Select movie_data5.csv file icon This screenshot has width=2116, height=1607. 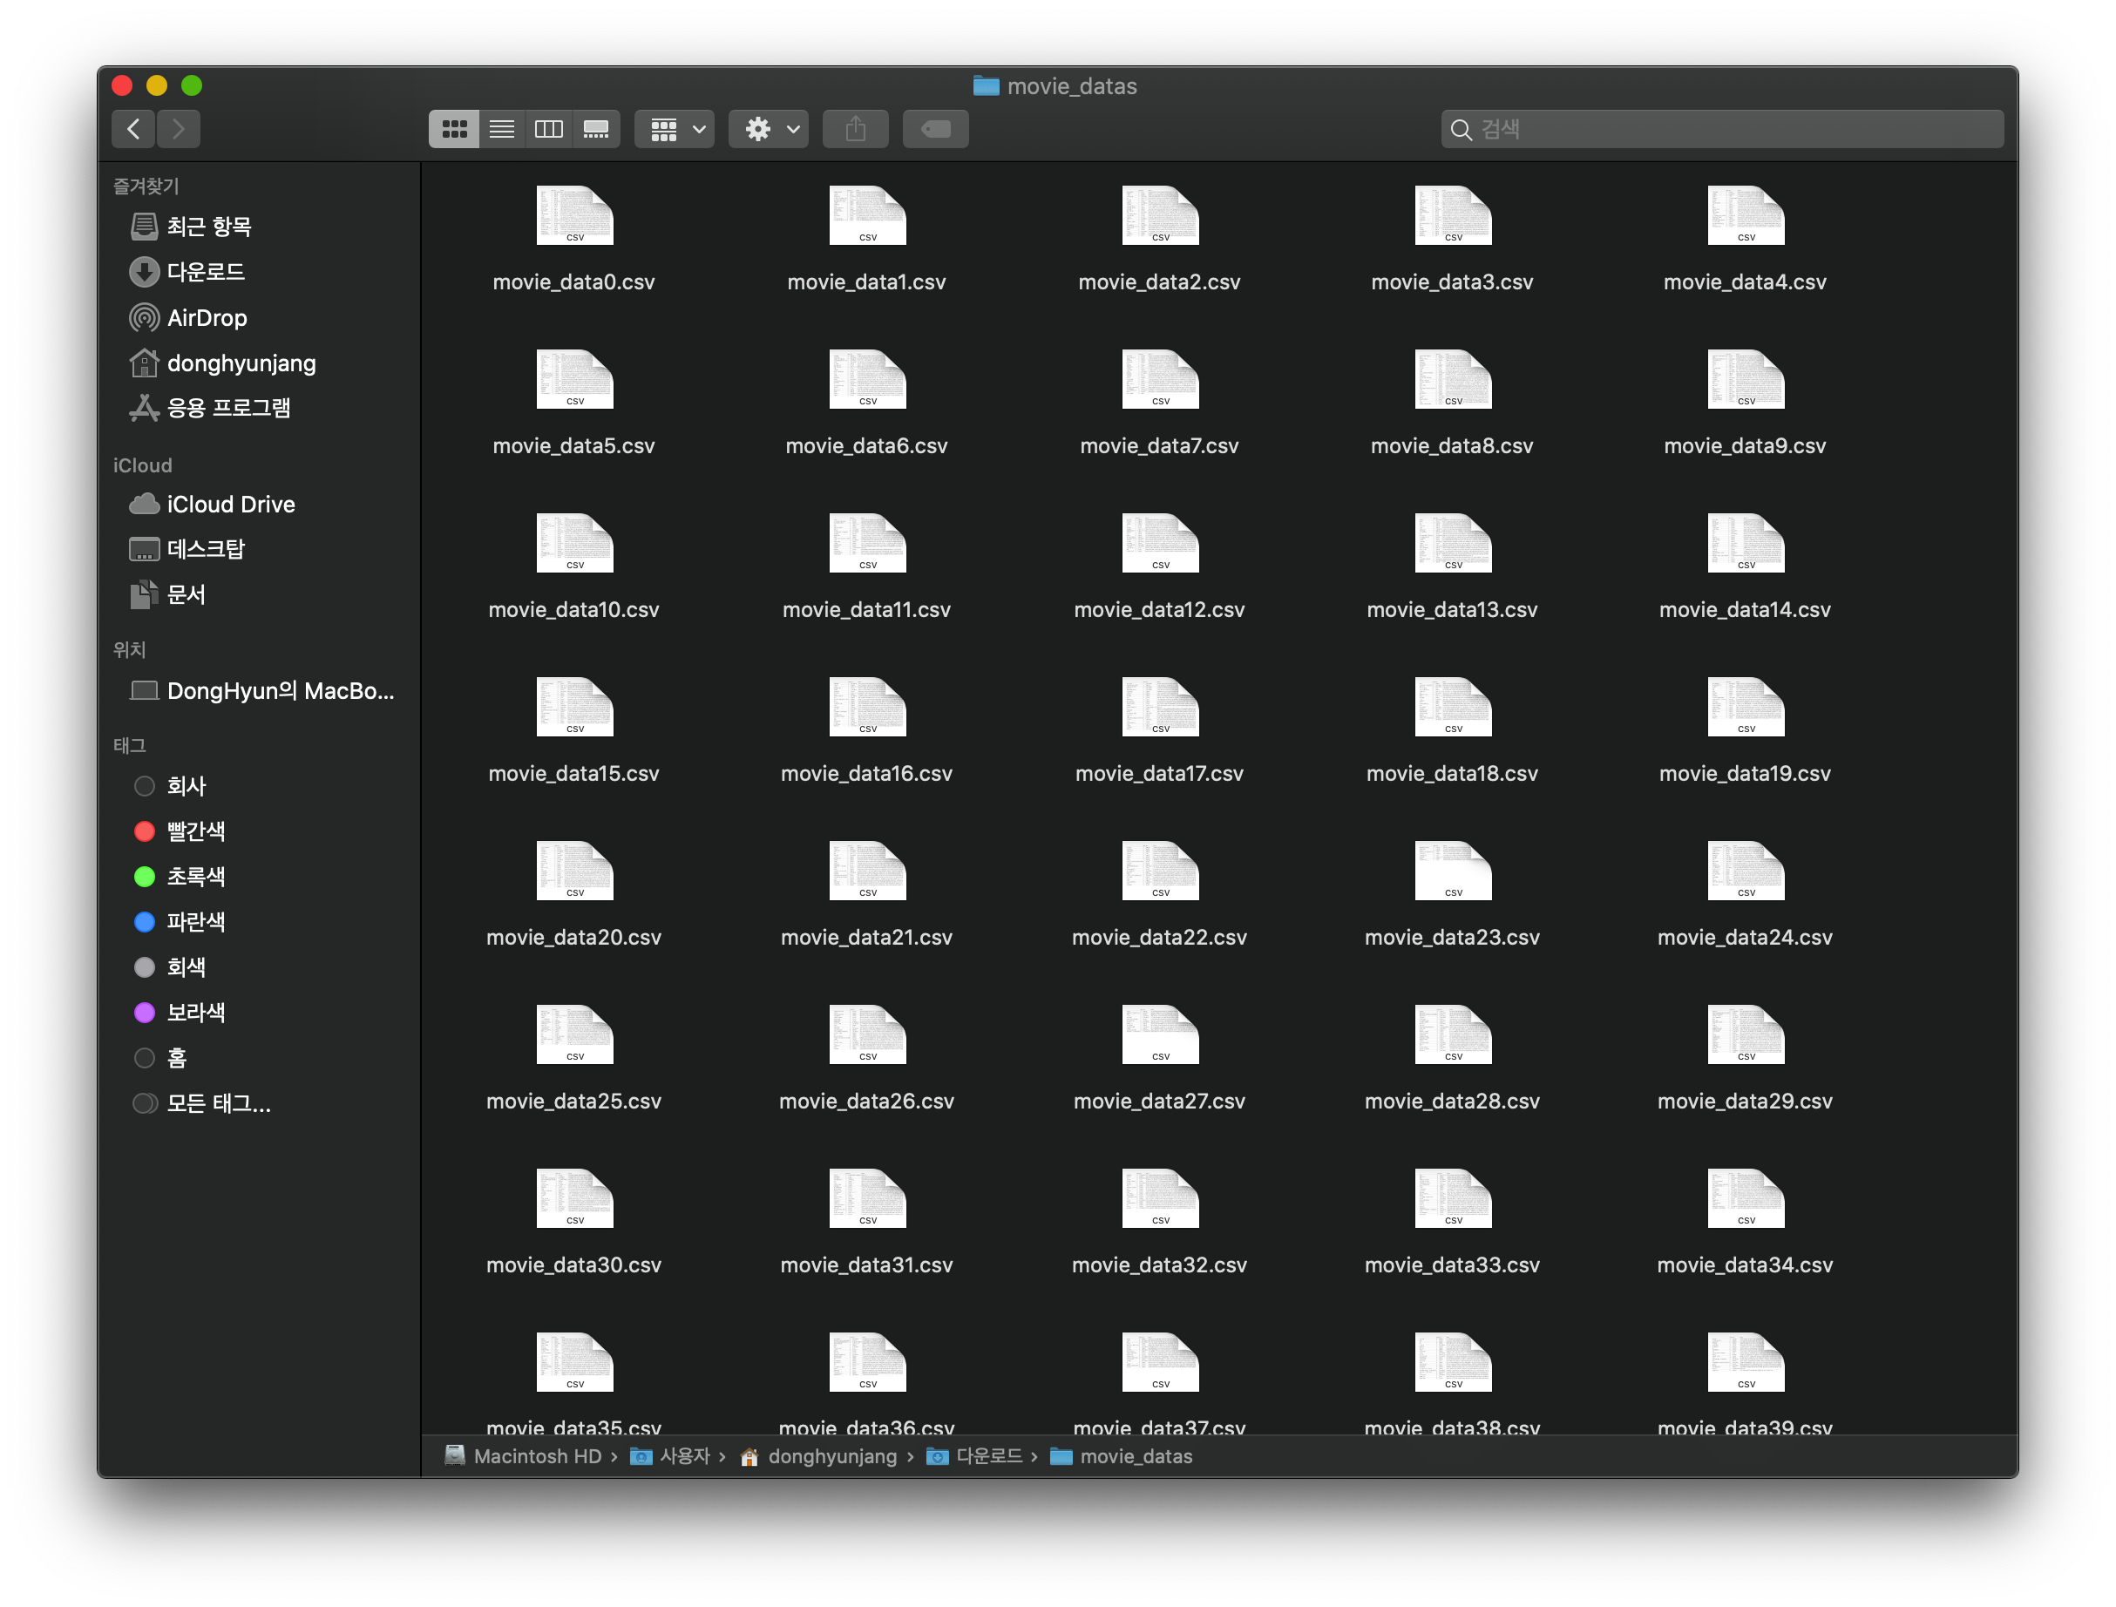pos(574,379)
